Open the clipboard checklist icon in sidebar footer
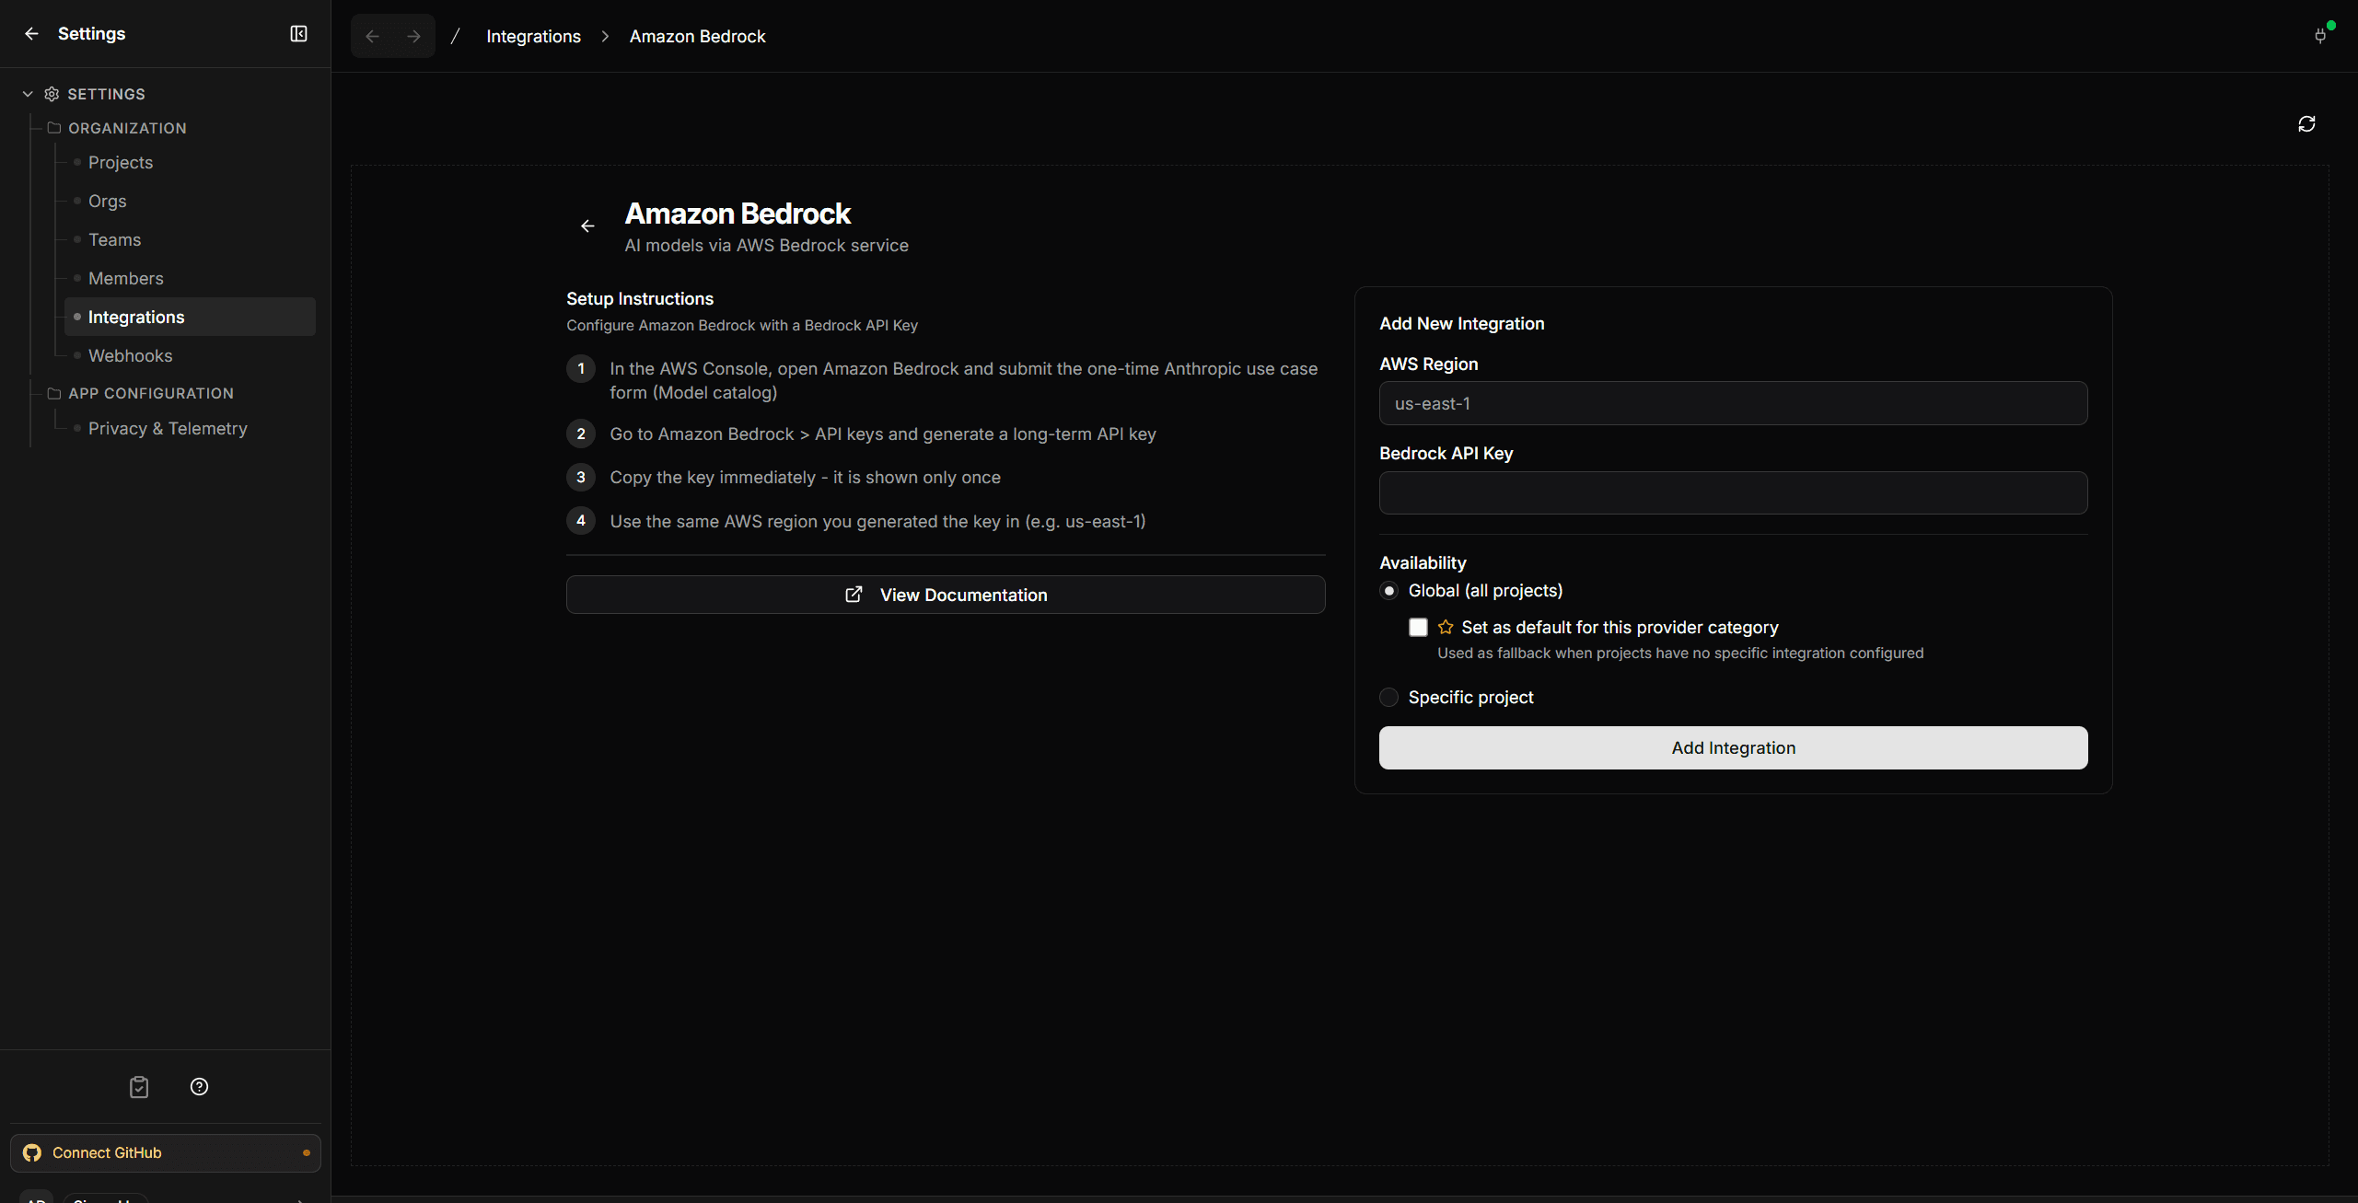Screen dimensions: 2358x1203 139,1087
